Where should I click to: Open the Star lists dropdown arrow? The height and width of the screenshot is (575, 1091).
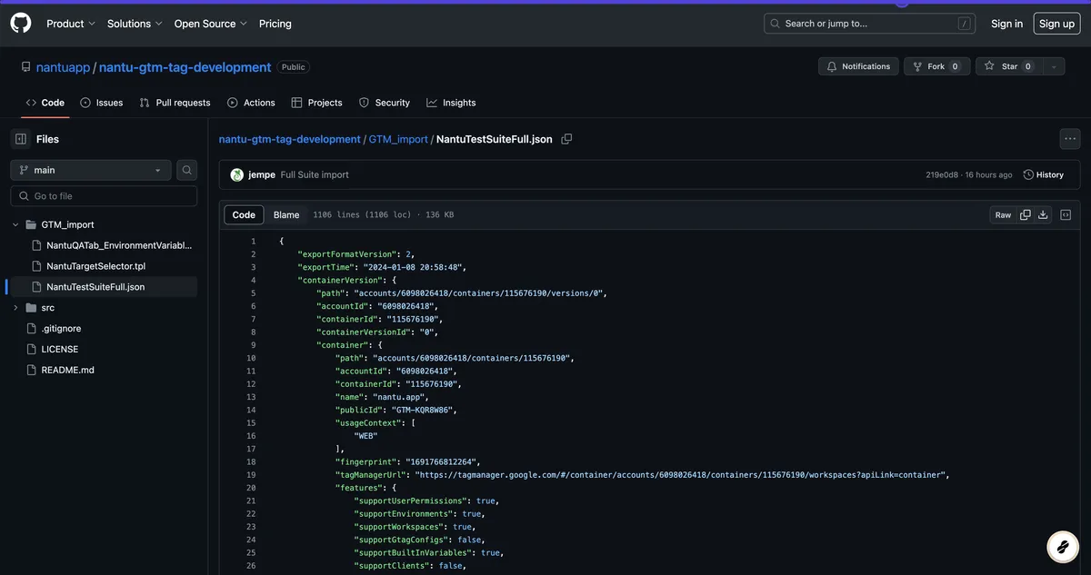[1054, 66]
